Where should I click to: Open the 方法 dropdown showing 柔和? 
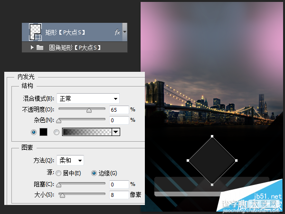click(x=70, y=160)
